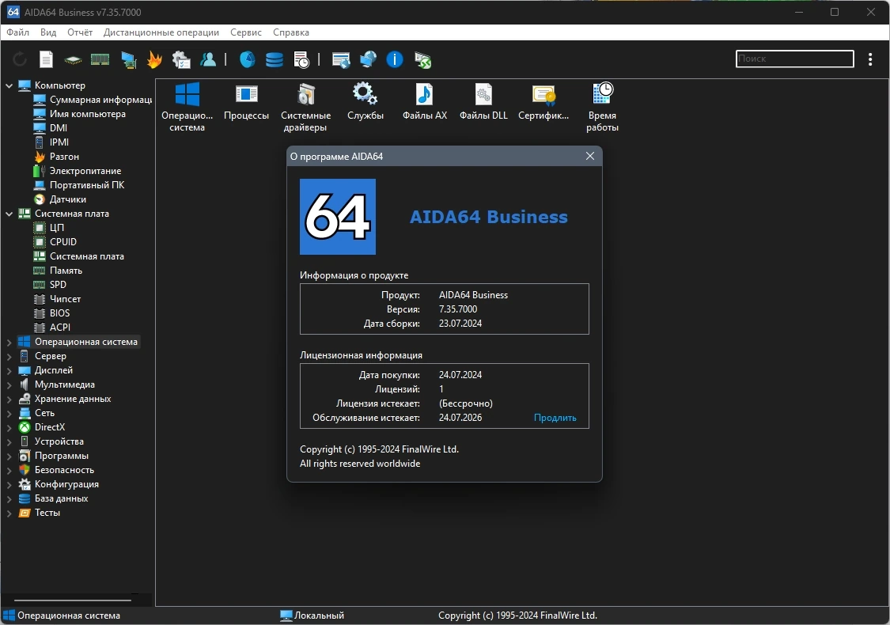Click the window with globe toolbar icon
The width and height of the screenshot is (890, 625).
pyautogui.click(x=341, y=59)
